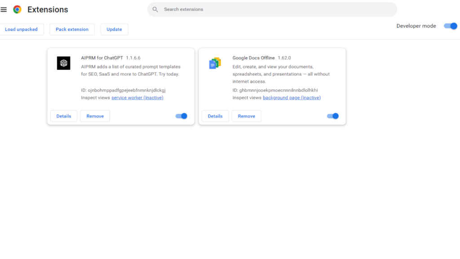Select the AIPRM extension ID text
The width and height of the screenshot is (460, 259).
pyautogui.click(x=127, y=90)
